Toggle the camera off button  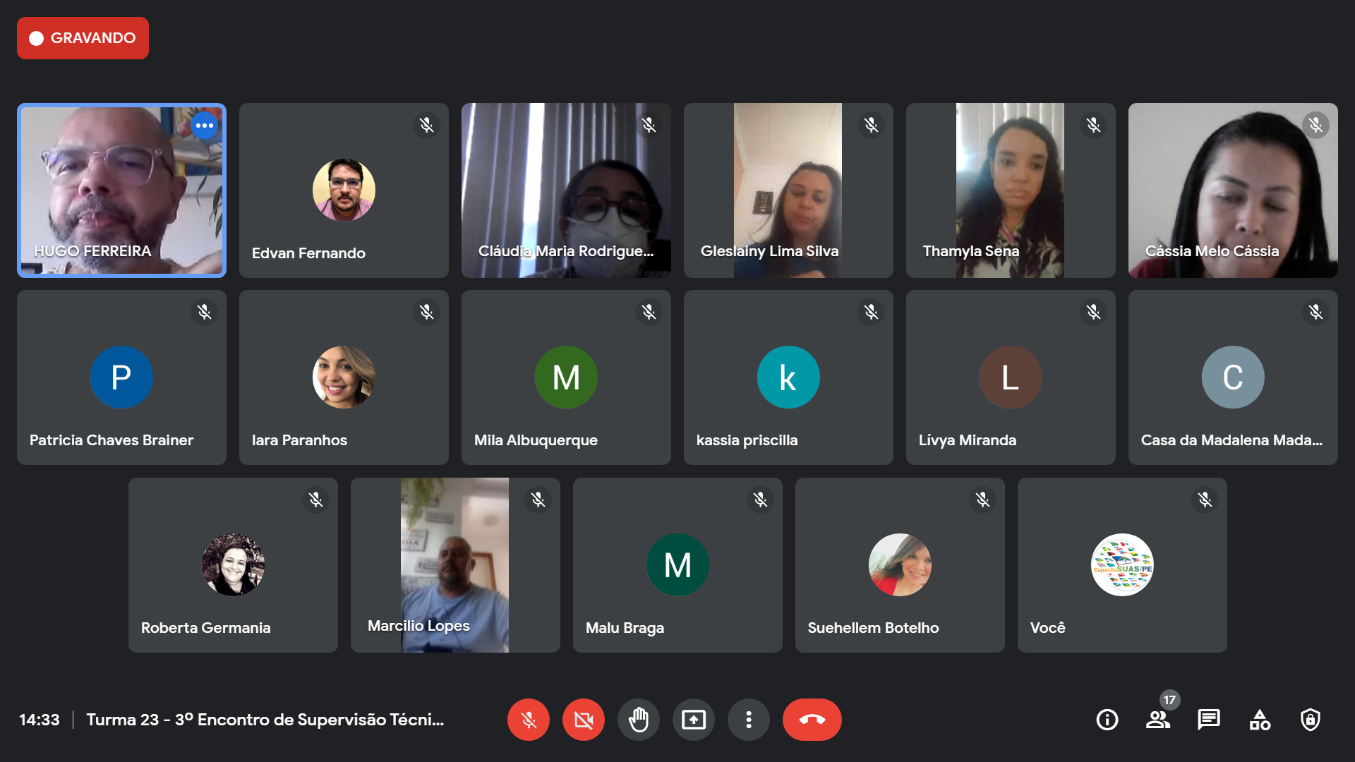click(x=583, y=720)
